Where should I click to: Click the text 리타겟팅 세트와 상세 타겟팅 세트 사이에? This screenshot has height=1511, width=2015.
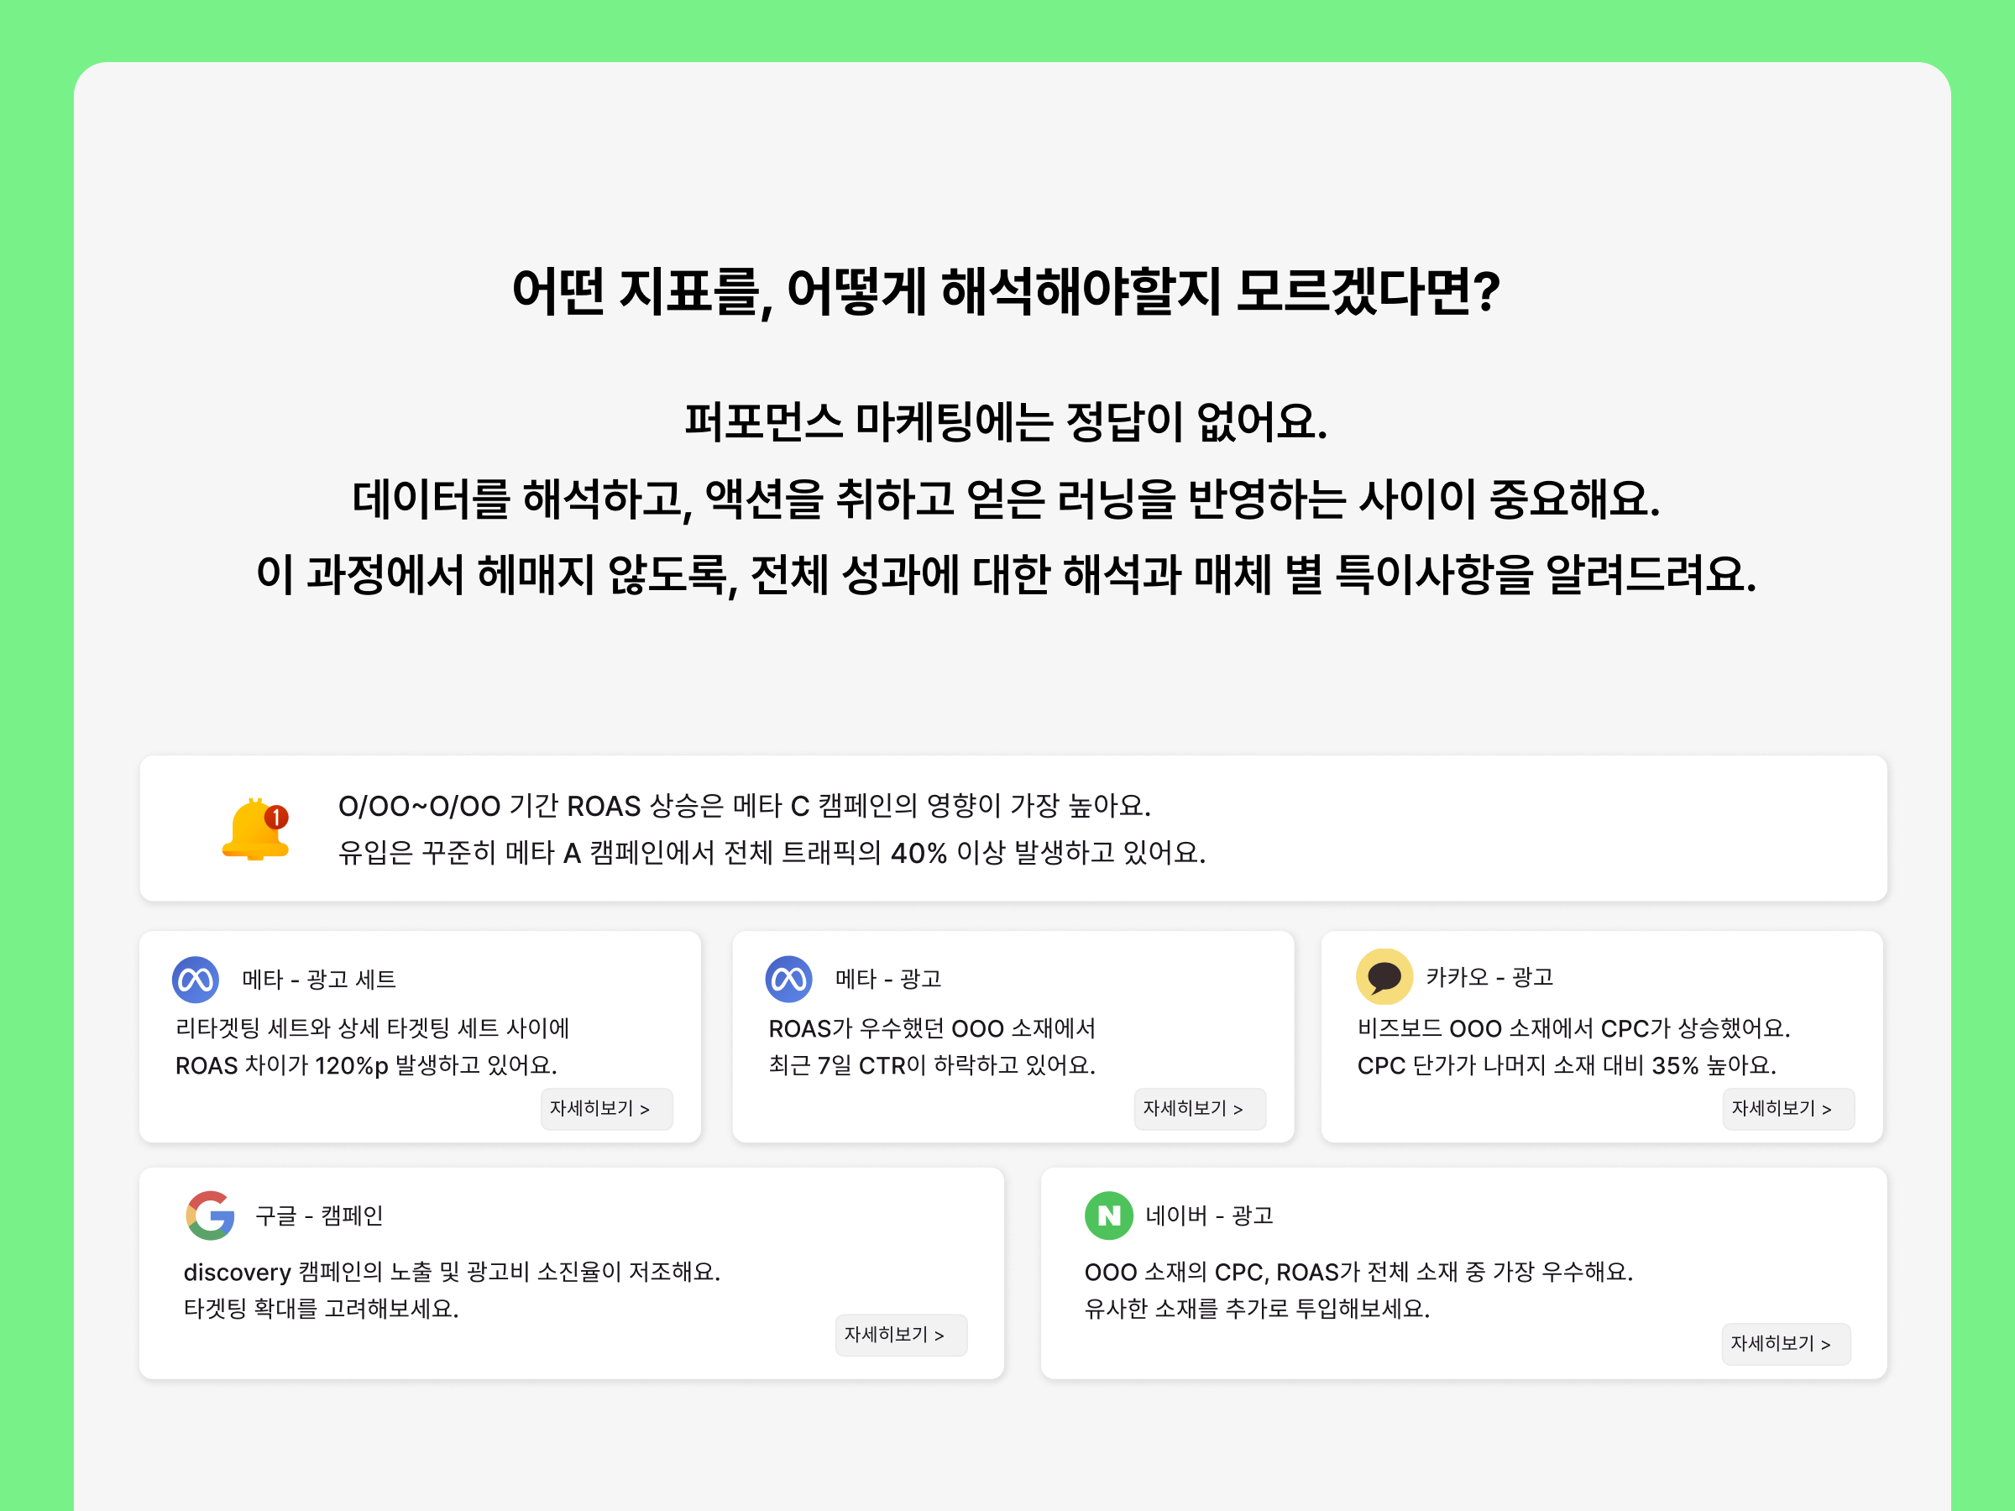coord(373,1028)
